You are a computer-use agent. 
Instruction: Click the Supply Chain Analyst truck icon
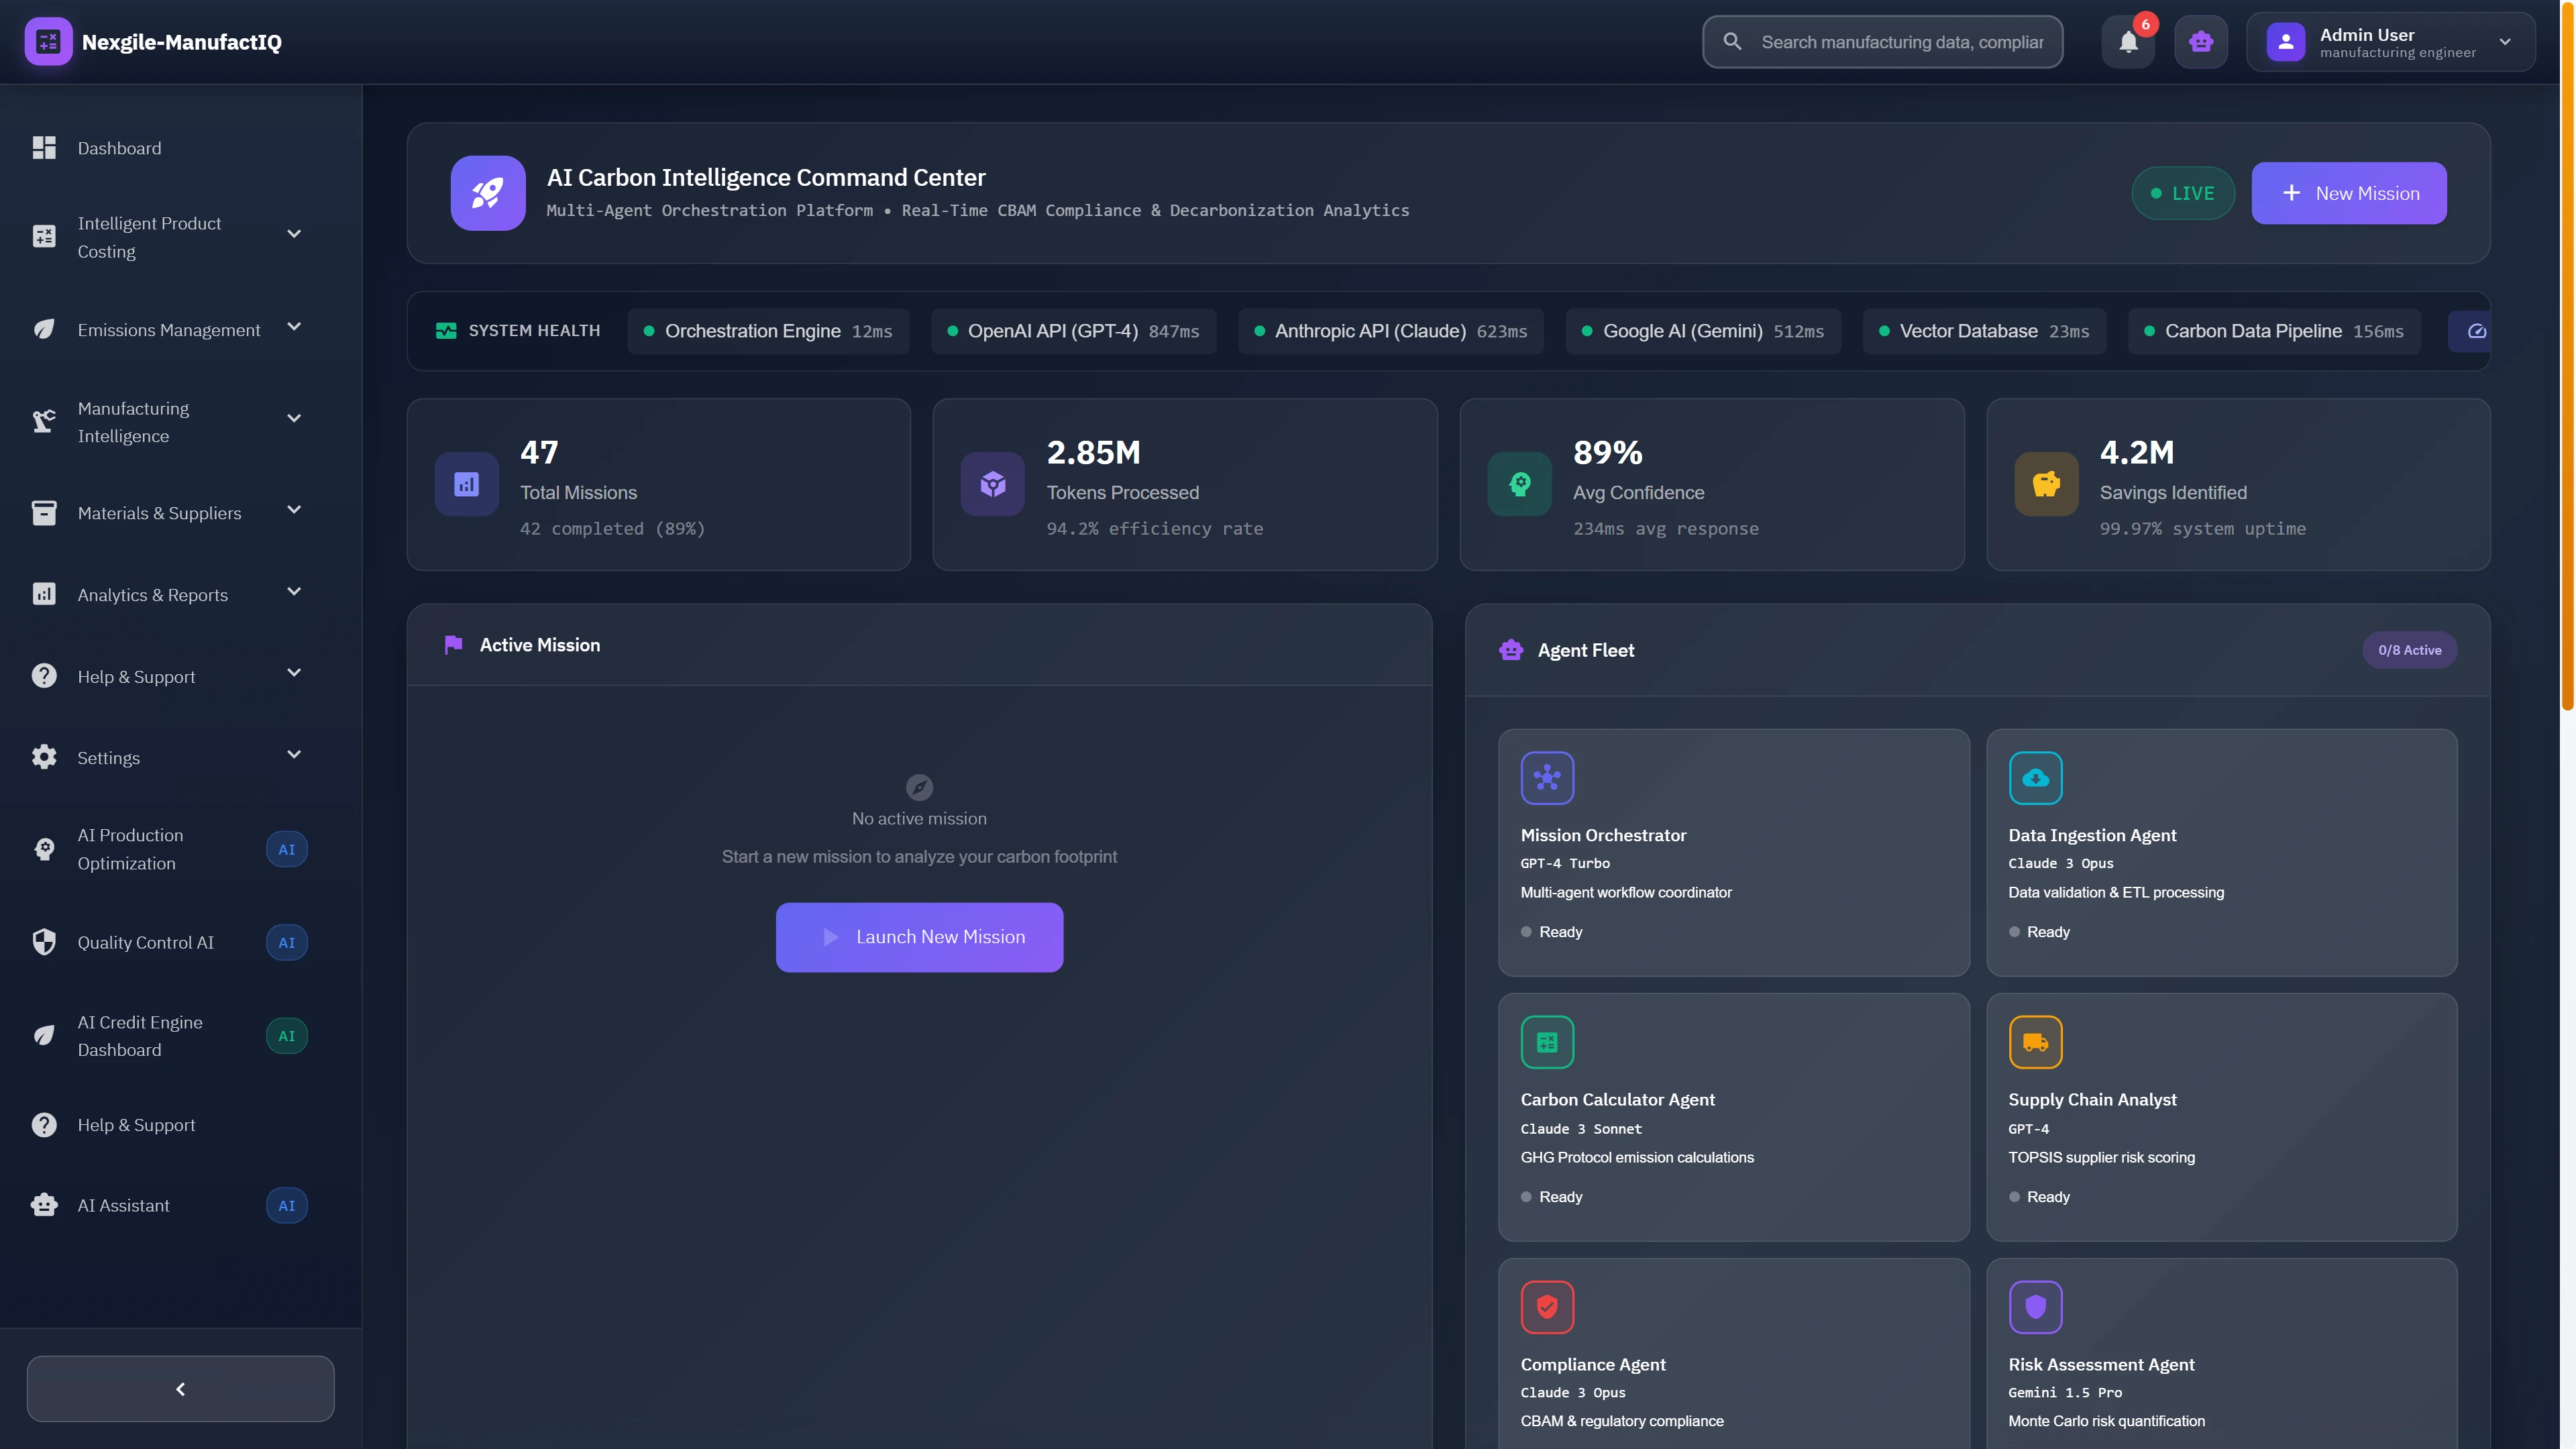[x=2036, y=1041]
